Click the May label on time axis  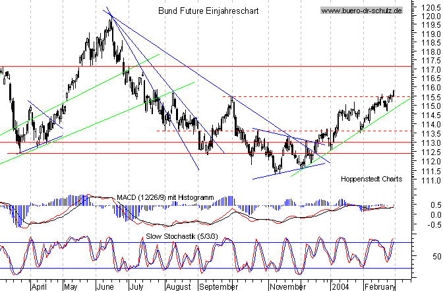[71, 286]
